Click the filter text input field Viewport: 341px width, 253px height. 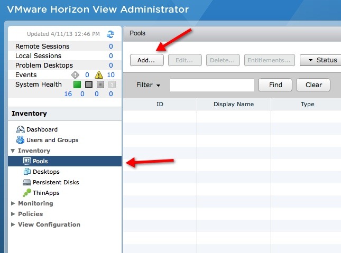tap(211, 85)
